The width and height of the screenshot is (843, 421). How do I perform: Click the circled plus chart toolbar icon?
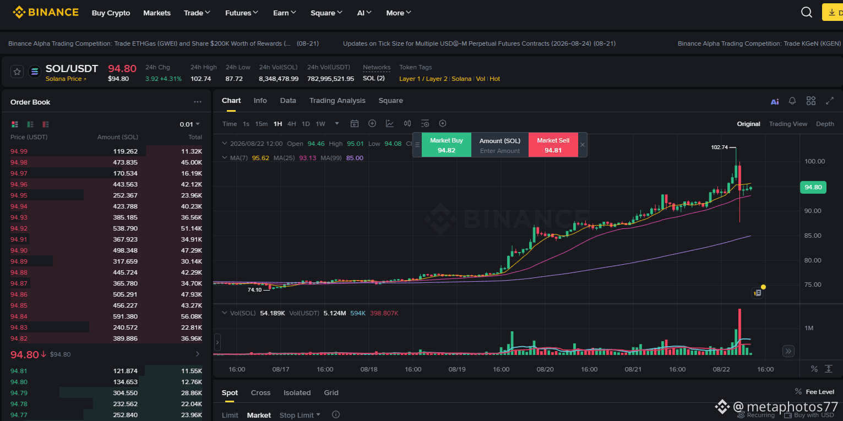click(x=372, y=124)
